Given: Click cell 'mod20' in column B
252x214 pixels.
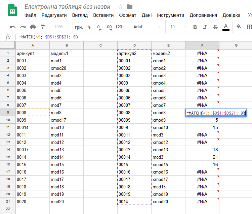Looking at the screenshot, I should coord(67,202).
